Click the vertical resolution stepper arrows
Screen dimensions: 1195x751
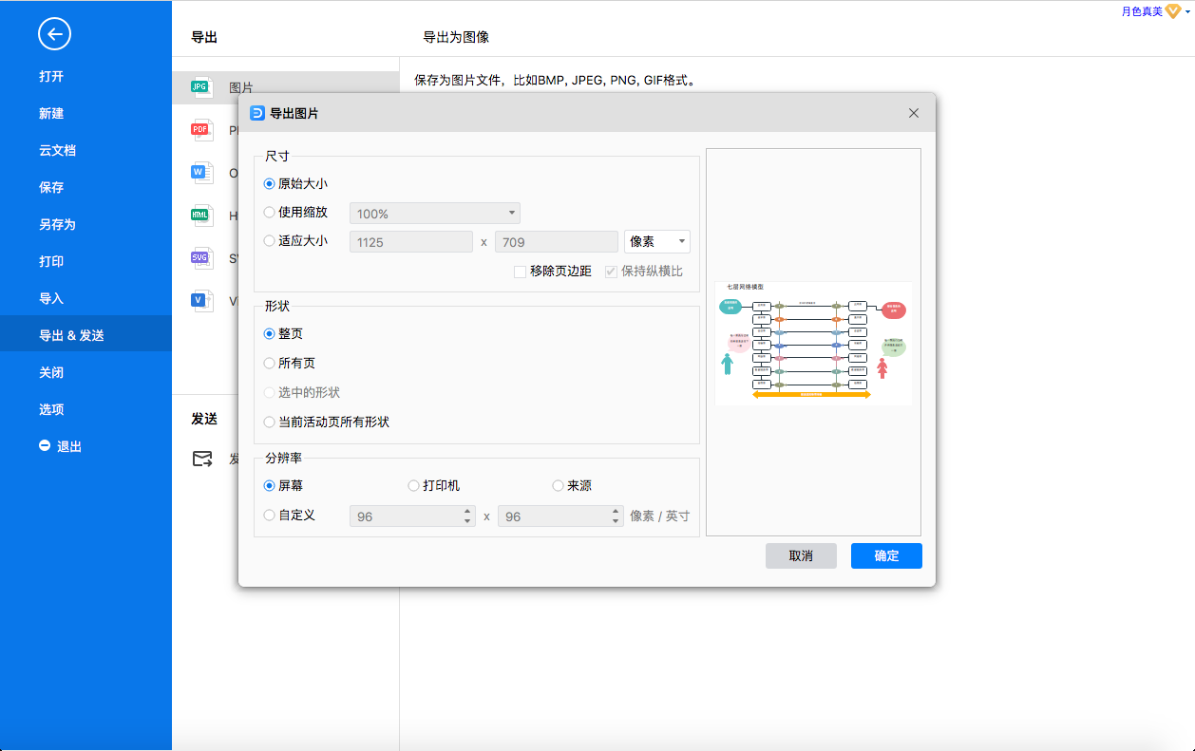click(616, 516)
